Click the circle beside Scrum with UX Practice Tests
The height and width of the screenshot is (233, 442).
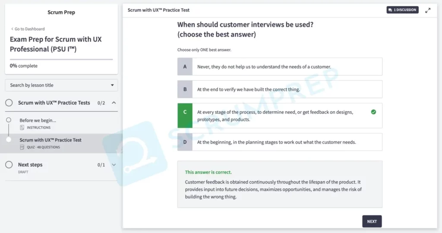coord(9,103)
